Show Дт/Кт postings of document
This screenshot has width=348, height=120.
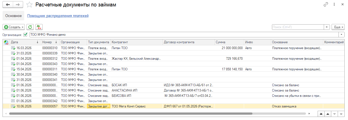(x=39, y=27)
